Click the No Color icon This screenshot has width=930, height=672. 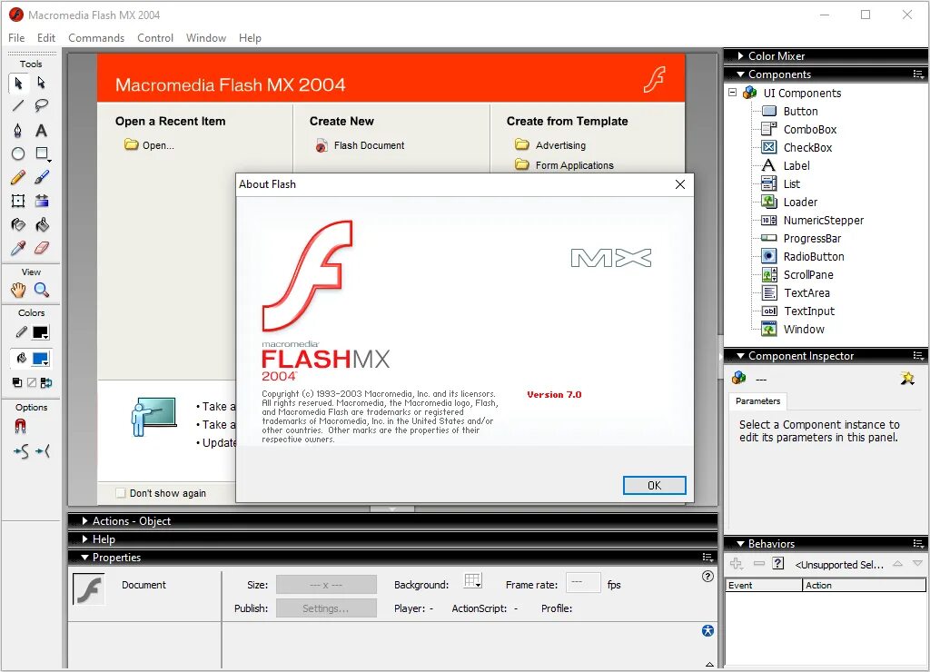[32, 382]
